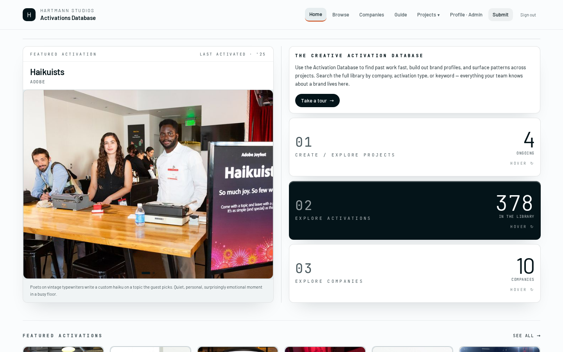
Task: Select the Home nav tab
Action: [x=316, y=14]
